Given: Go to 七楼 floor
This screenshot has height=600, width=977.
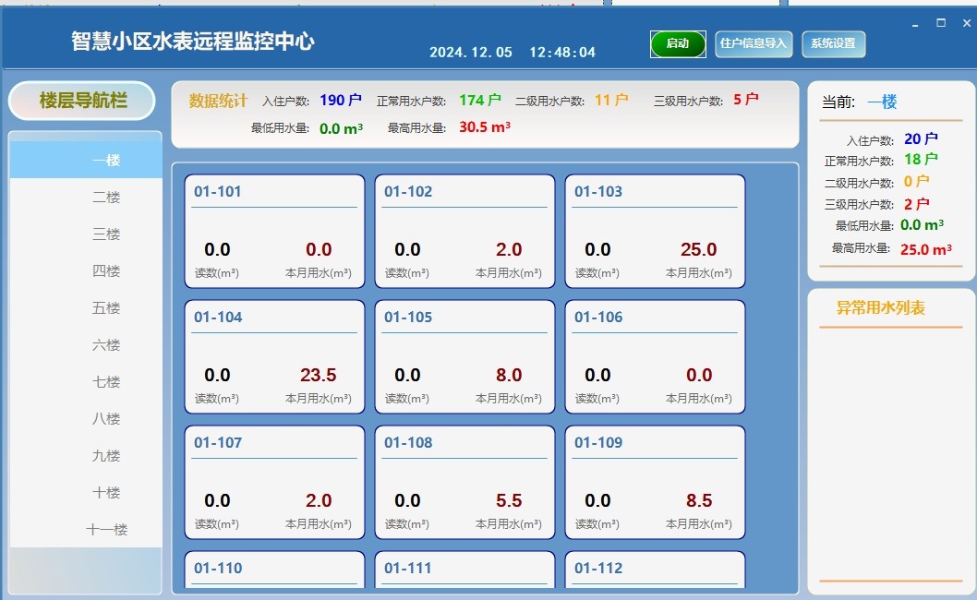Looking at the screenshot, I should point(86,382).
